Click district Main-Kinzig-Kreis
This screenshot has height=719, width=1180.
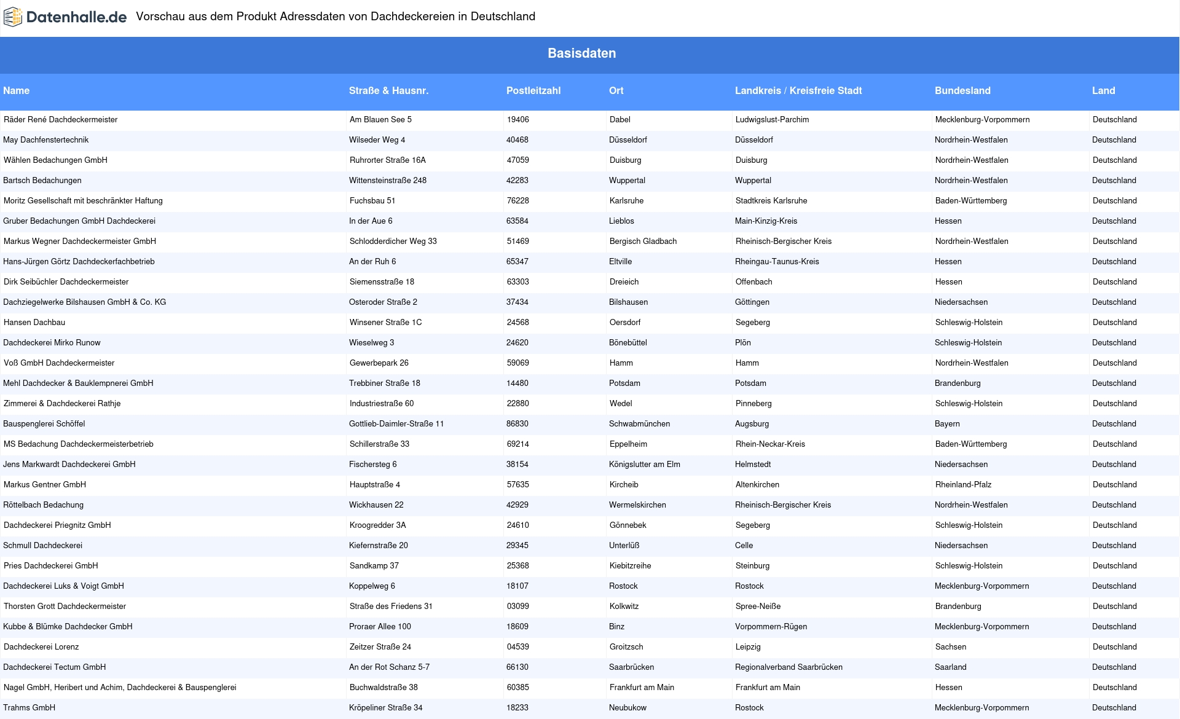coord(766,221)
